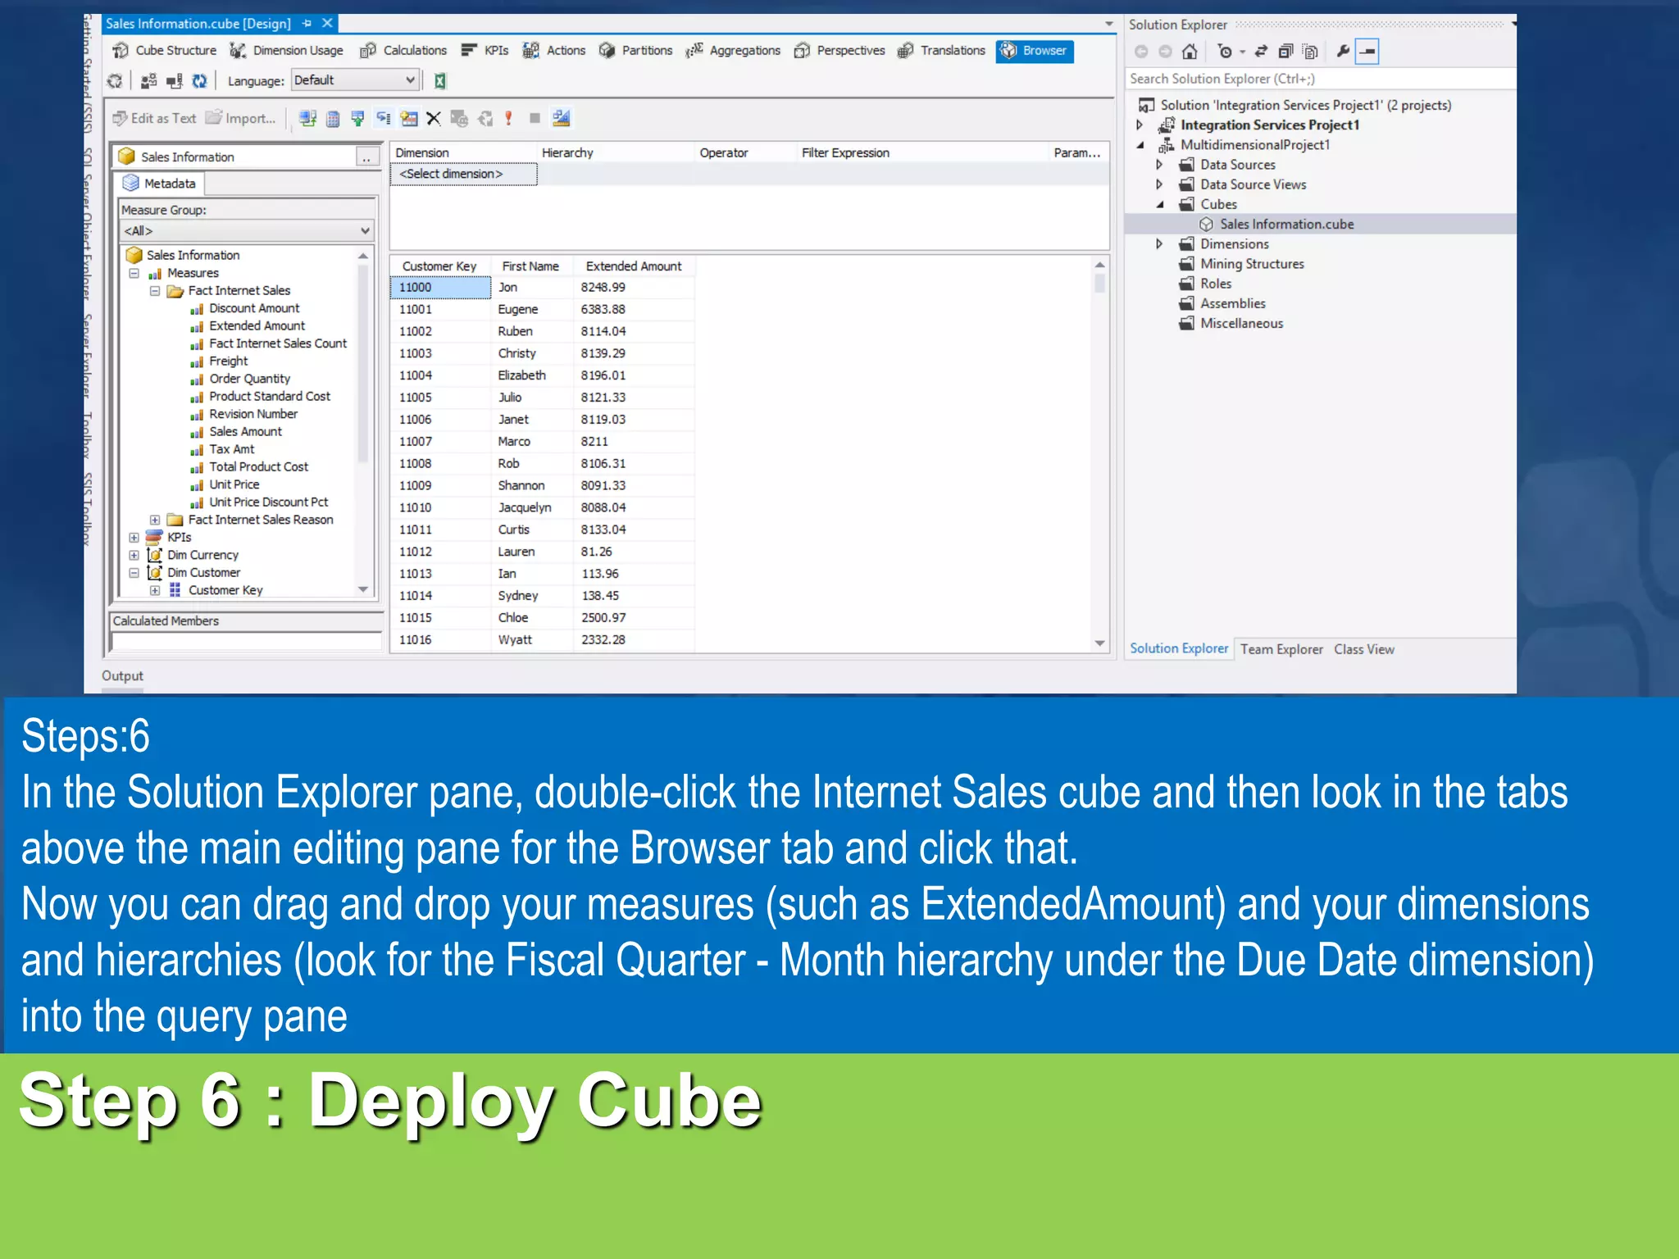
Task: Click the change connection icon beside calculator
Action: pyautogui.click(x=307, y=119)
